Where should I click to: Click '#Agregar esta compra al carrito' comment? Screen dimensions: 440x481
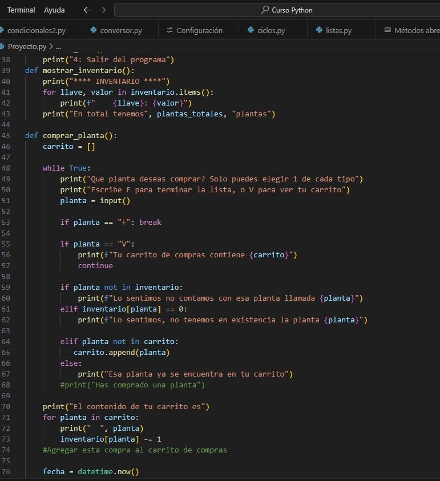(x=135, y=450)
